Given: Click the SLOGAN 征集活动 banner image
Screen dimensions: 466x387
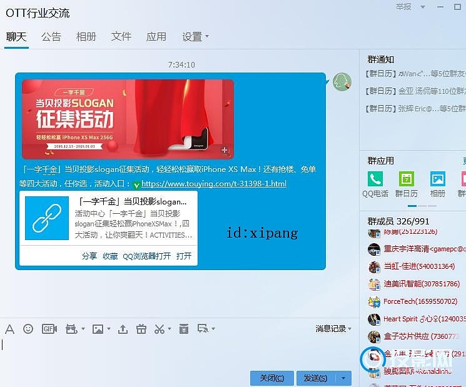Looking at the screenshot, I should [128, 119].
